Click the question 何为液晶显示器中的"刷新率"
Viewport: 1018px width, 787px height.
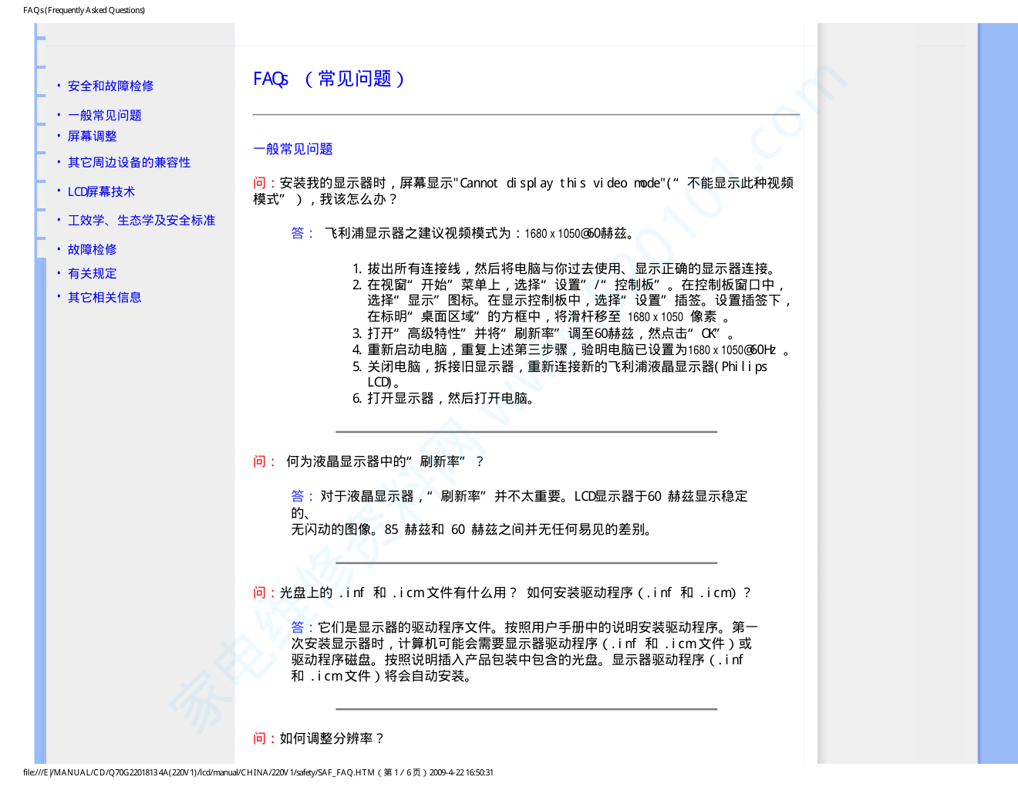(369, 461)
